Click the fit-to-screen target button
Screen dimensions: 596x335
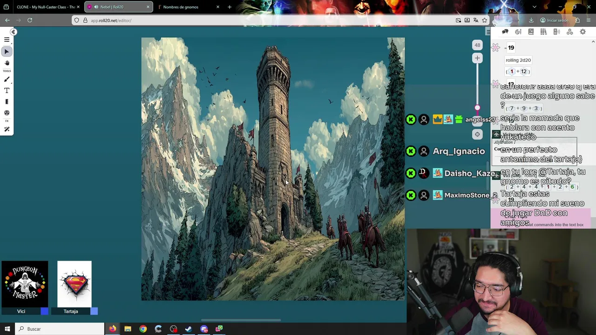coord(477,134)
